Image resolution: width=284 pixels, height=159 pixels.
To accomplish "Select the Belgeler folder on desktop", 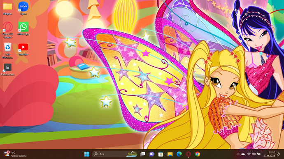I will (x=7, y=8).
